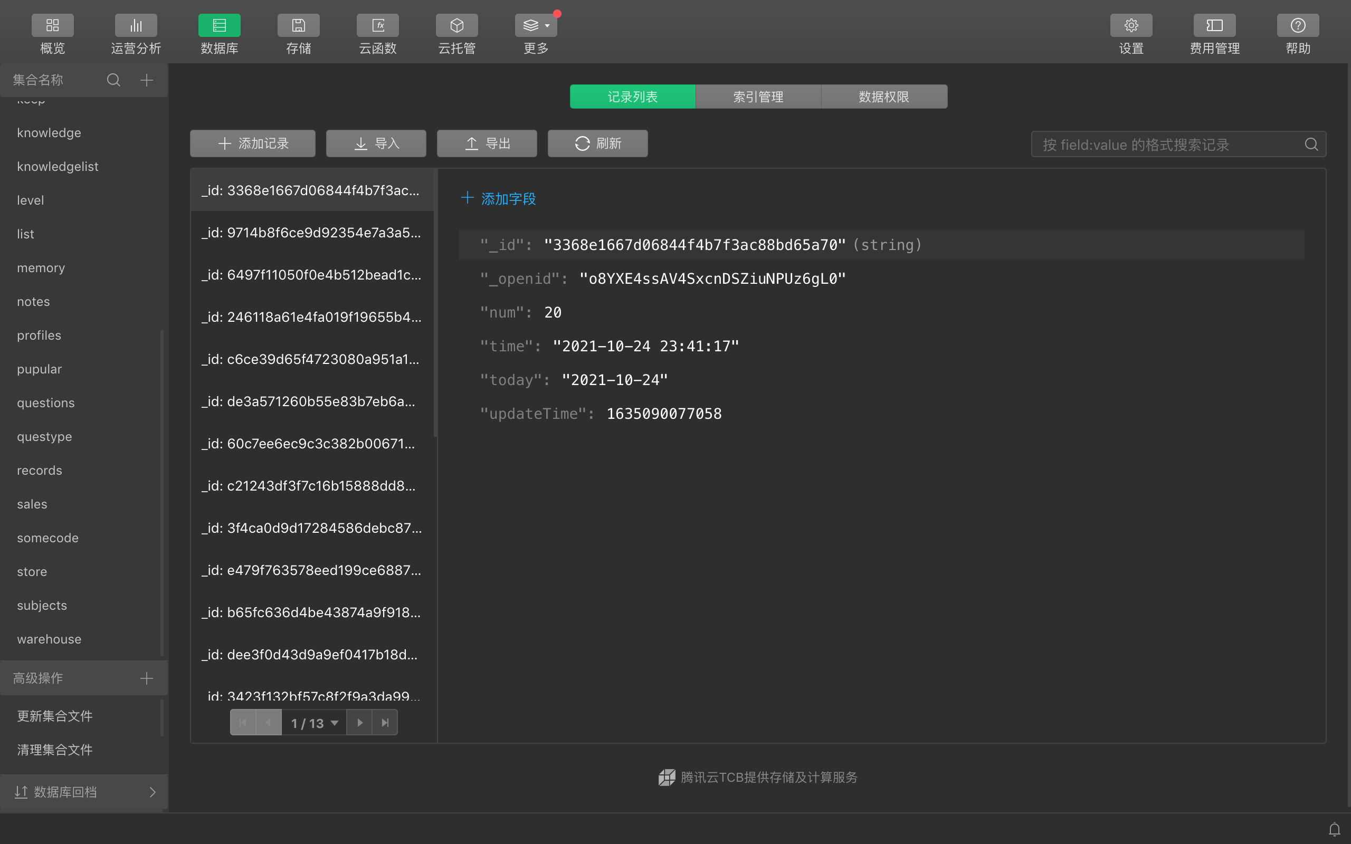Open the 存储 storage icon

click(x=298, y=26)
